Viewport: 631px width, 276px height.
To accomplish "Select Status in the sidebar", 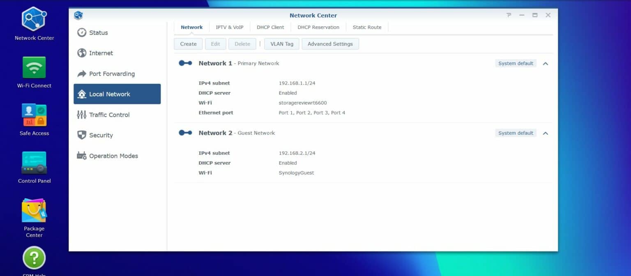I will coord(117,32).
